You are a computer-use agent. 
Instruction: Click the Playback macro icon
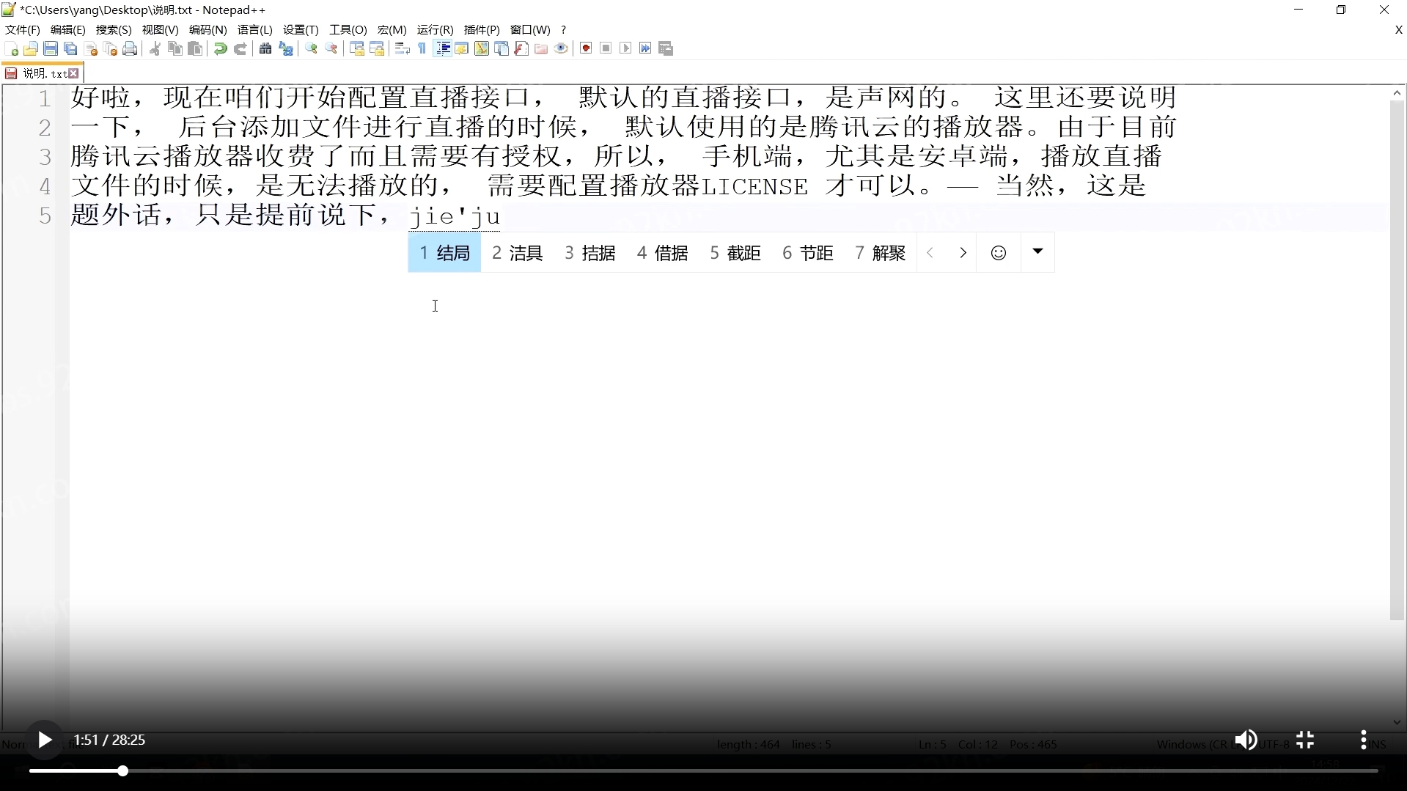625,48
